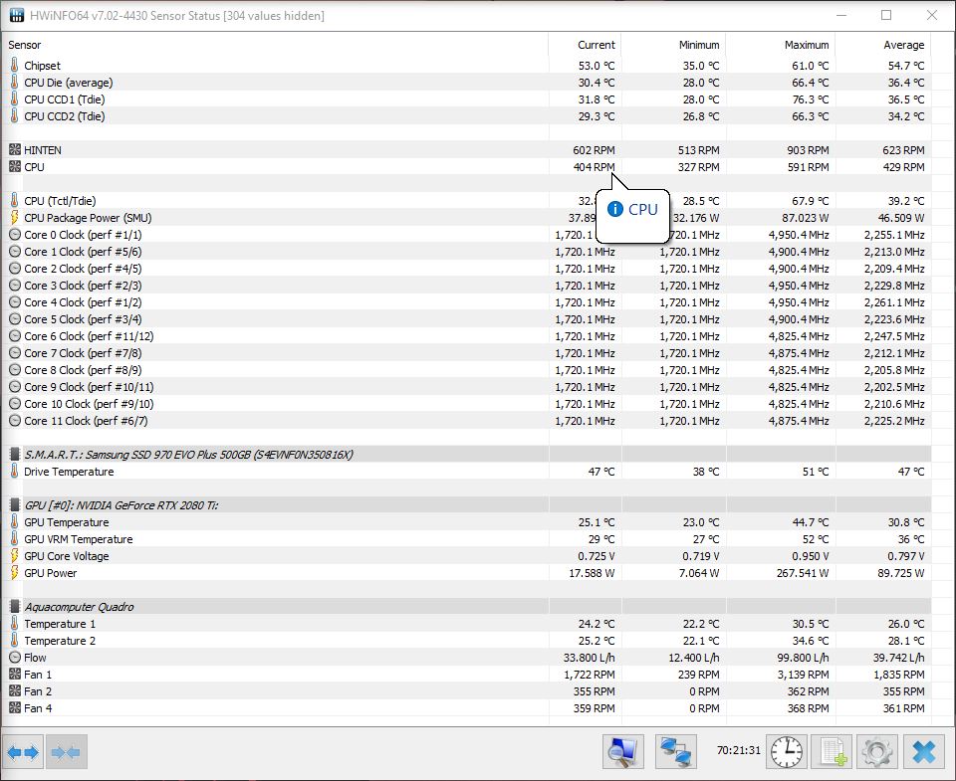The width and height of the screenshot is (956, 781).
Task: Select the GPU Power row
Action: pyautogui.click(x=466, y=573)
